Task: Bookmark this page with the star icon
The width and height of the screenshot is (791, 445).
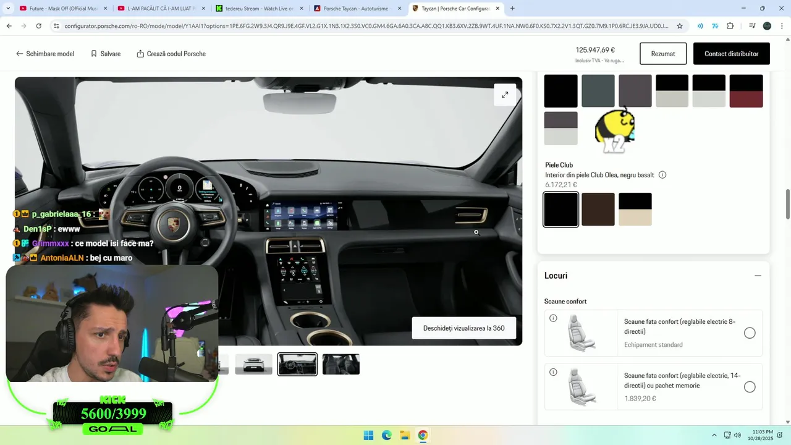Action: pyautogui.click(x=680, y=26)
